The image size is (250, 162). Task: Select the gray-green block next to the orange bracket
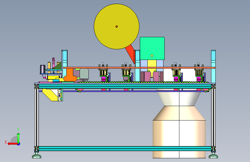pyautogui.click(x=84, y=74)
